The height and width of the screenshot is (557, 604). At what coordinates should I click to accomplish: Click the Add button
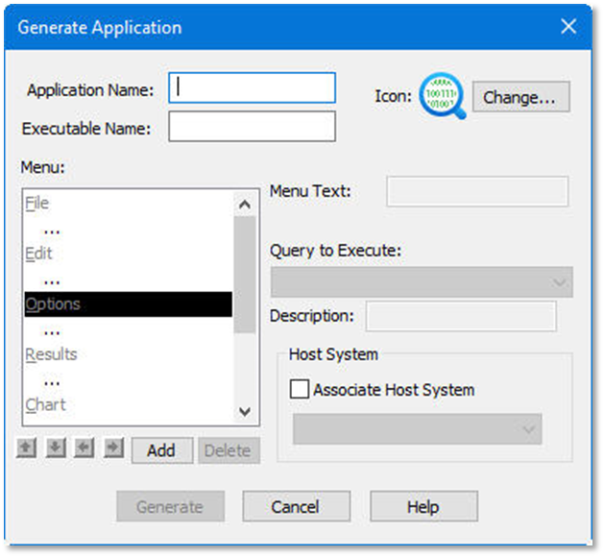click(x=161, y=450)
